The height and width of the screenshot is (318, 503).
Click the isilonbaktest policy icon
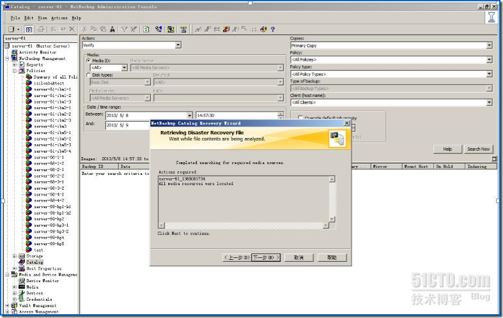point(29,83)
